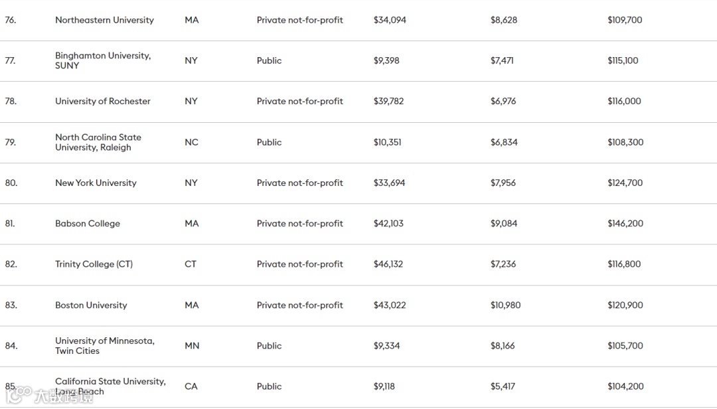Click the $124,700 value for New York University
The width and height of the screenshot is (717, 409).
point(625,183)
